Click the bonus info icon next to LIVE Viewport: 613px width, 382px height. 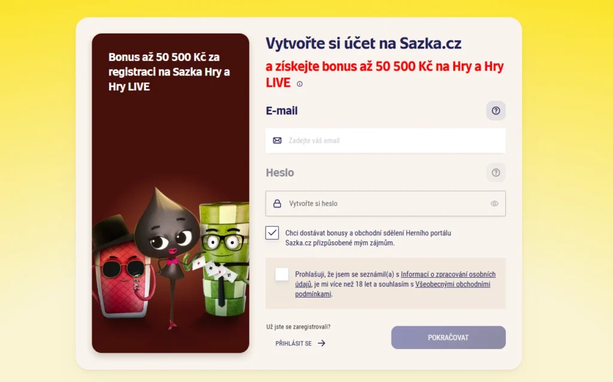pos(299,84)
